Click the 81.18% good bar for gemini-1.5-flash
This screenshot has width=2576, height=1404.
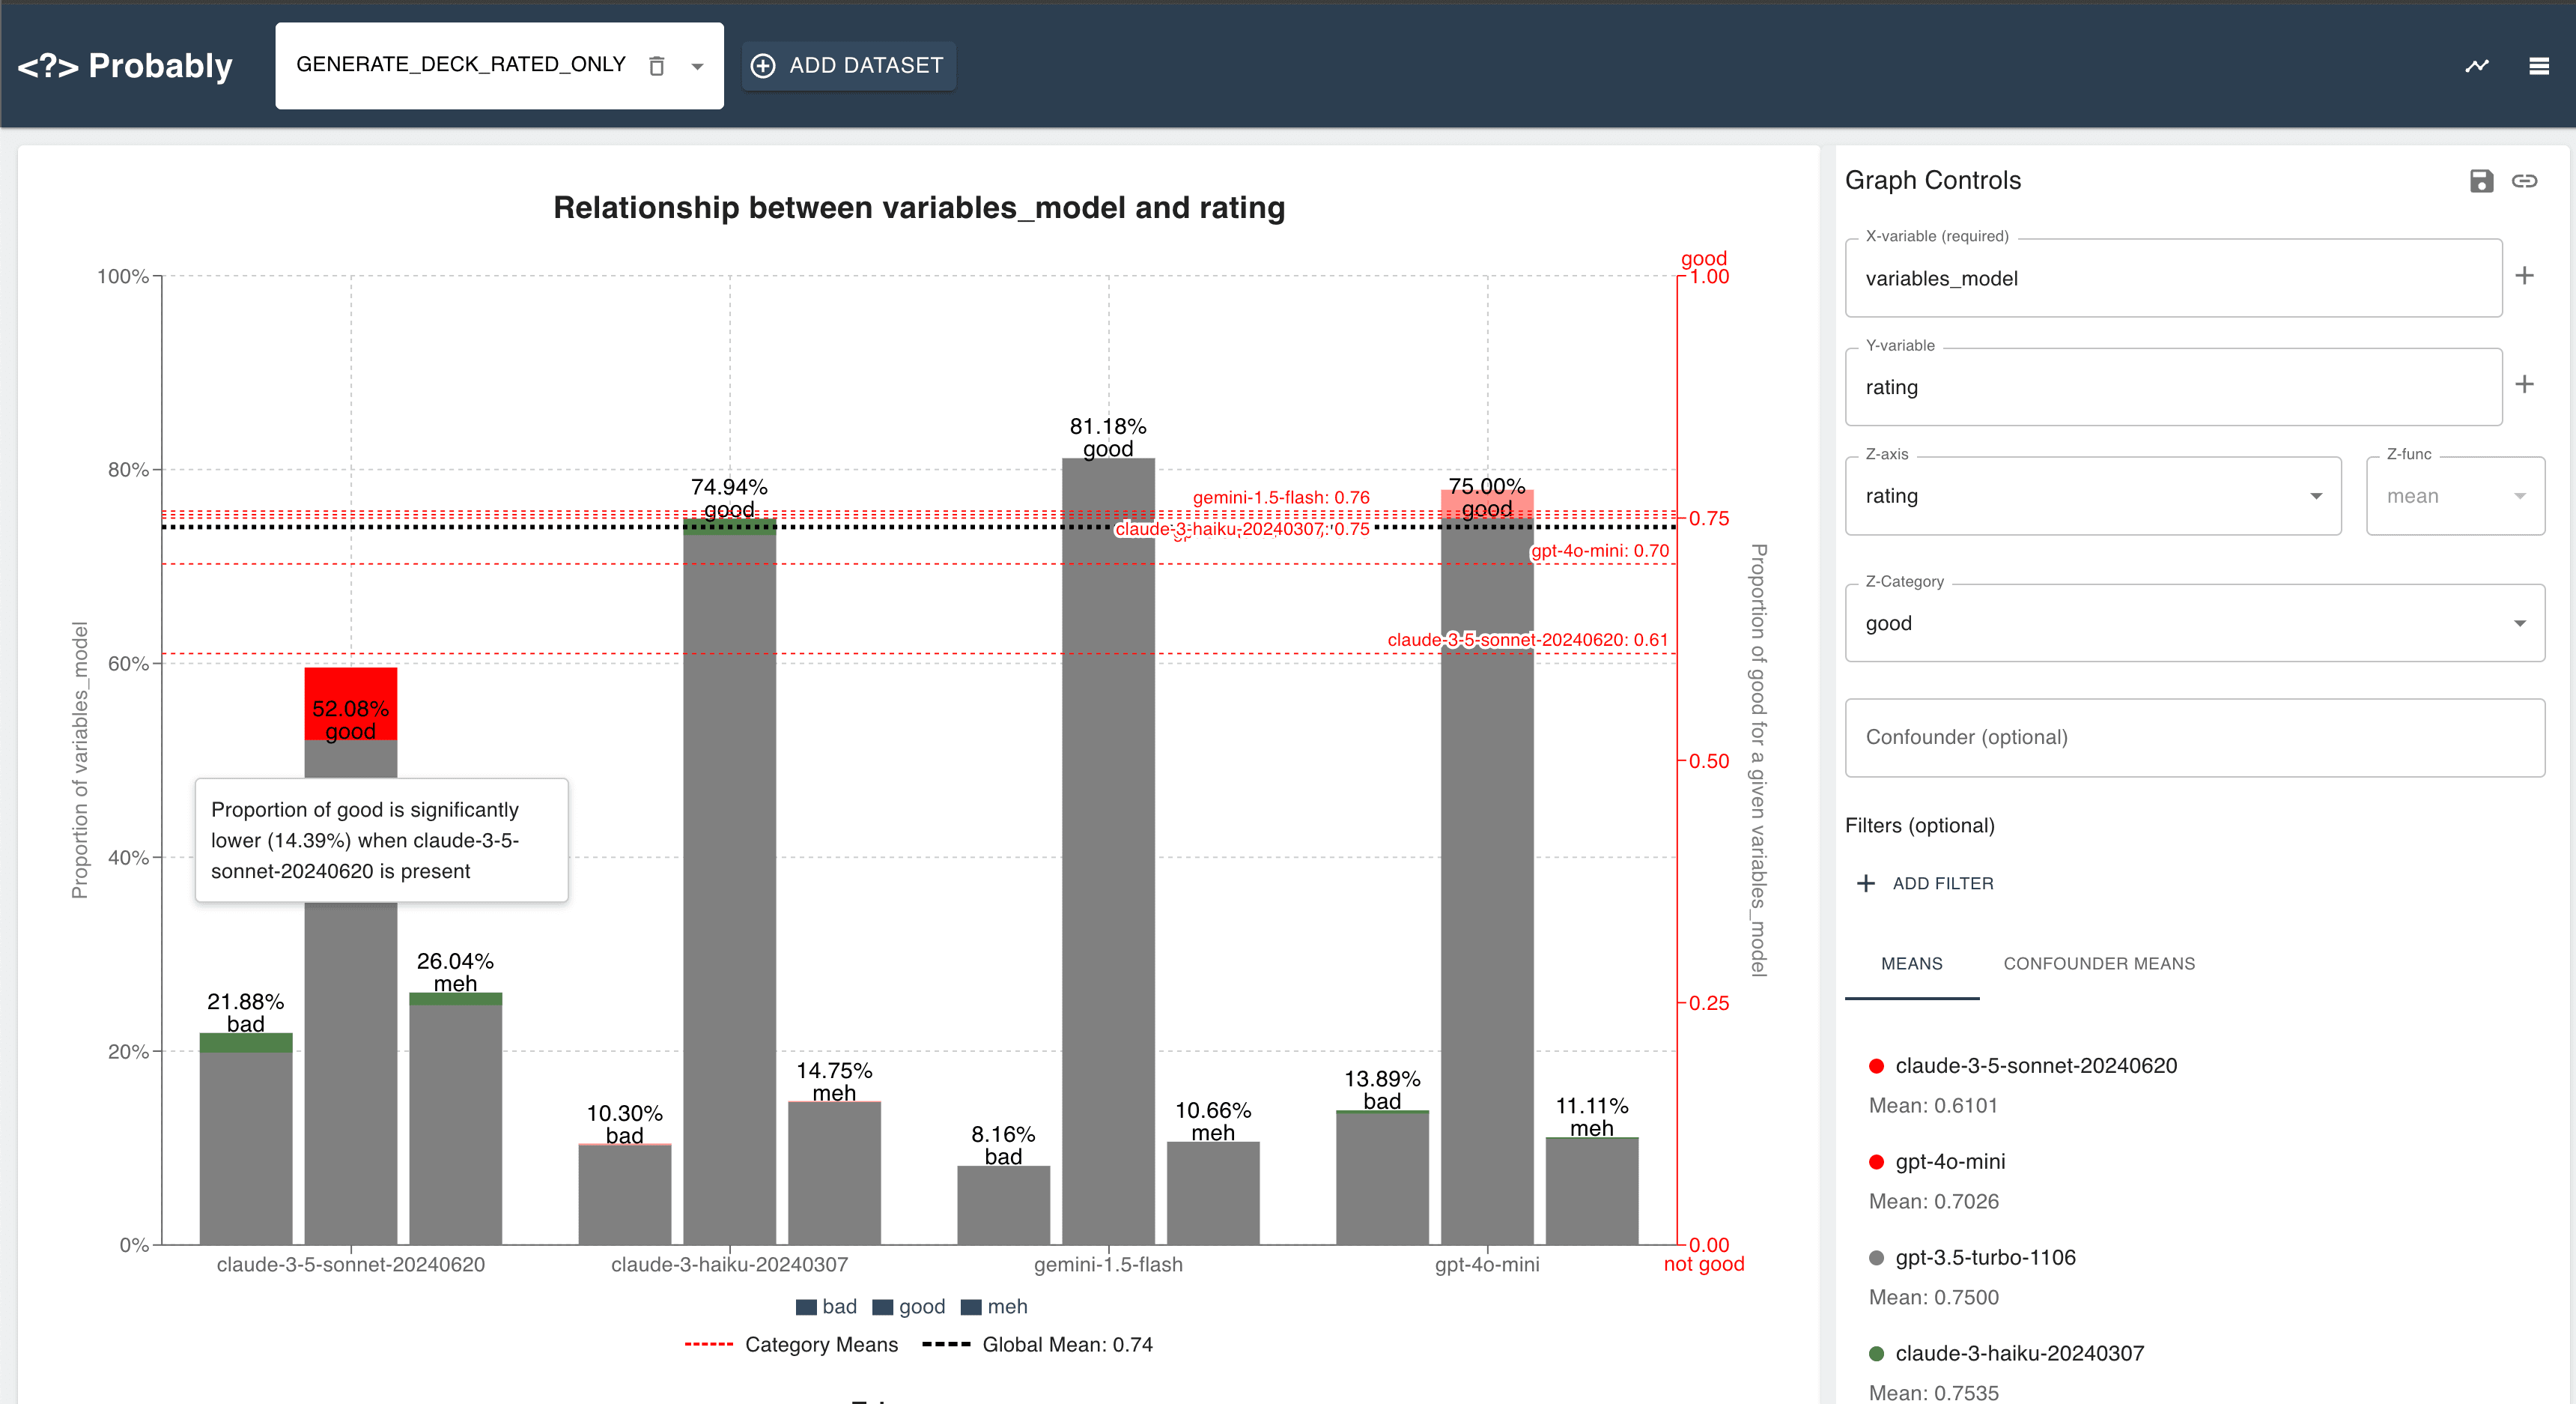pyautogui.click(x=1108, y=852)
